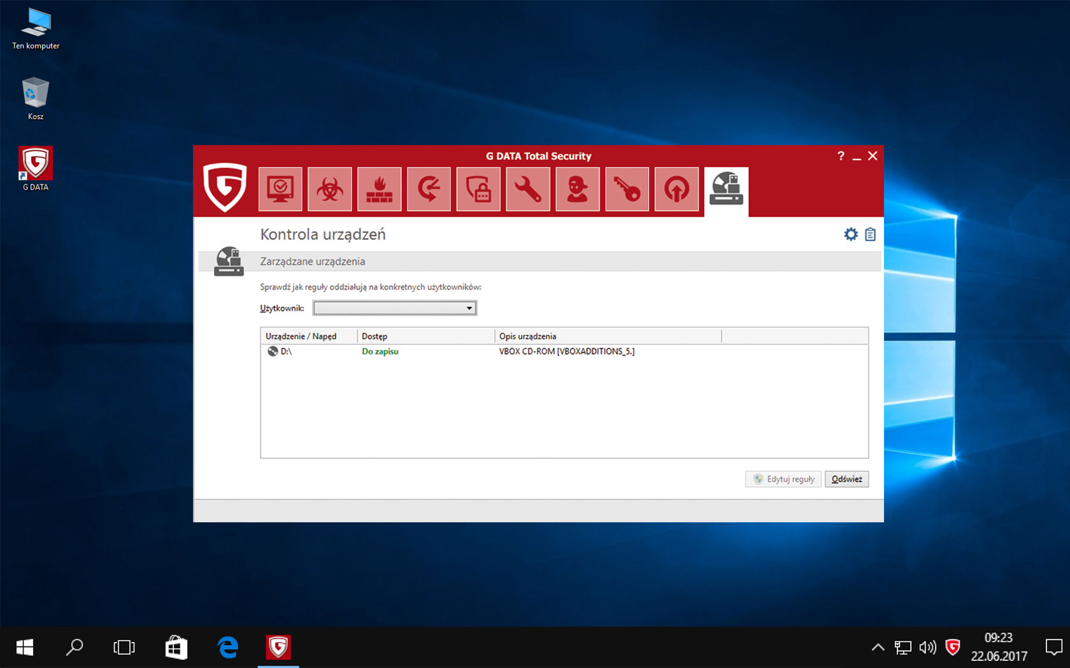Click the 'Do zapisu' access value
The image size is (1070, 668).
[x=380, y=351]
